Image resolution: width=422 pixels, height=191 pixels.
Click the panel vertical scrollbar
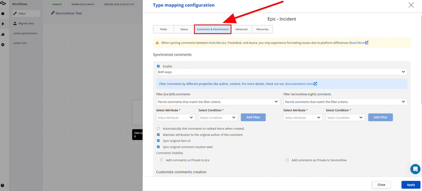(x=421, y=59)
